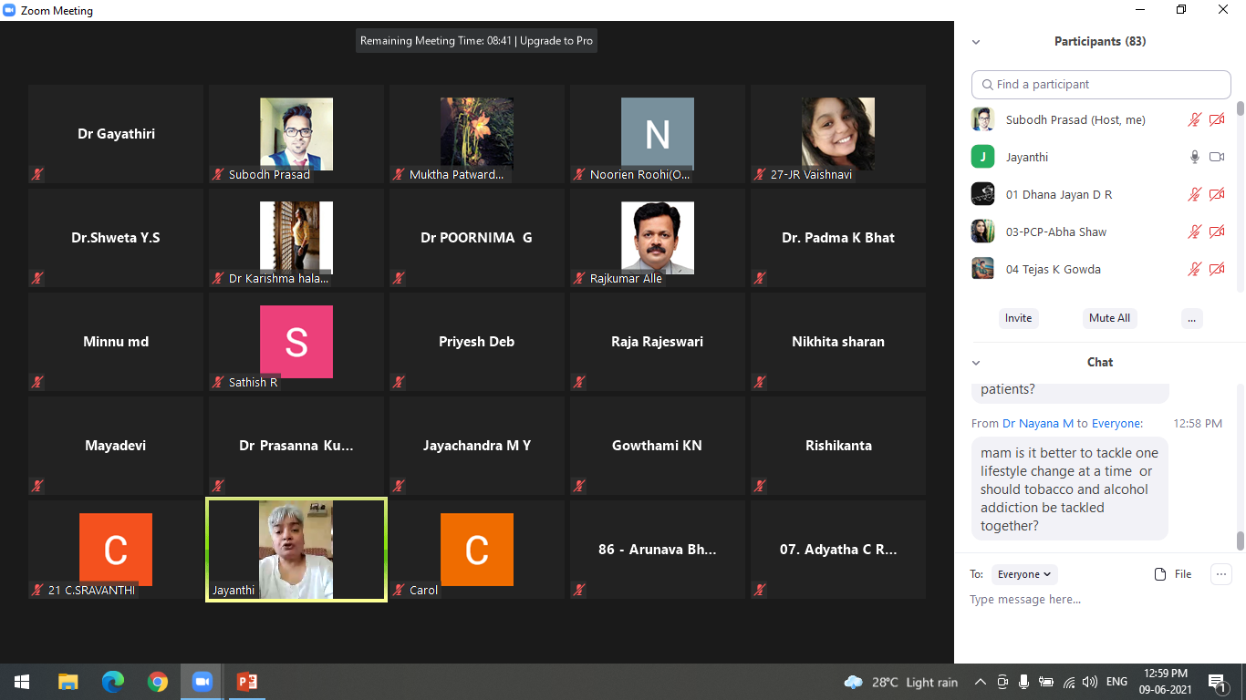This screenshot has height=700, width=1246.
Task: Click Jayanthi's microphone icon in participants list
Action: pyautogui.click(x=1194, y=157)
